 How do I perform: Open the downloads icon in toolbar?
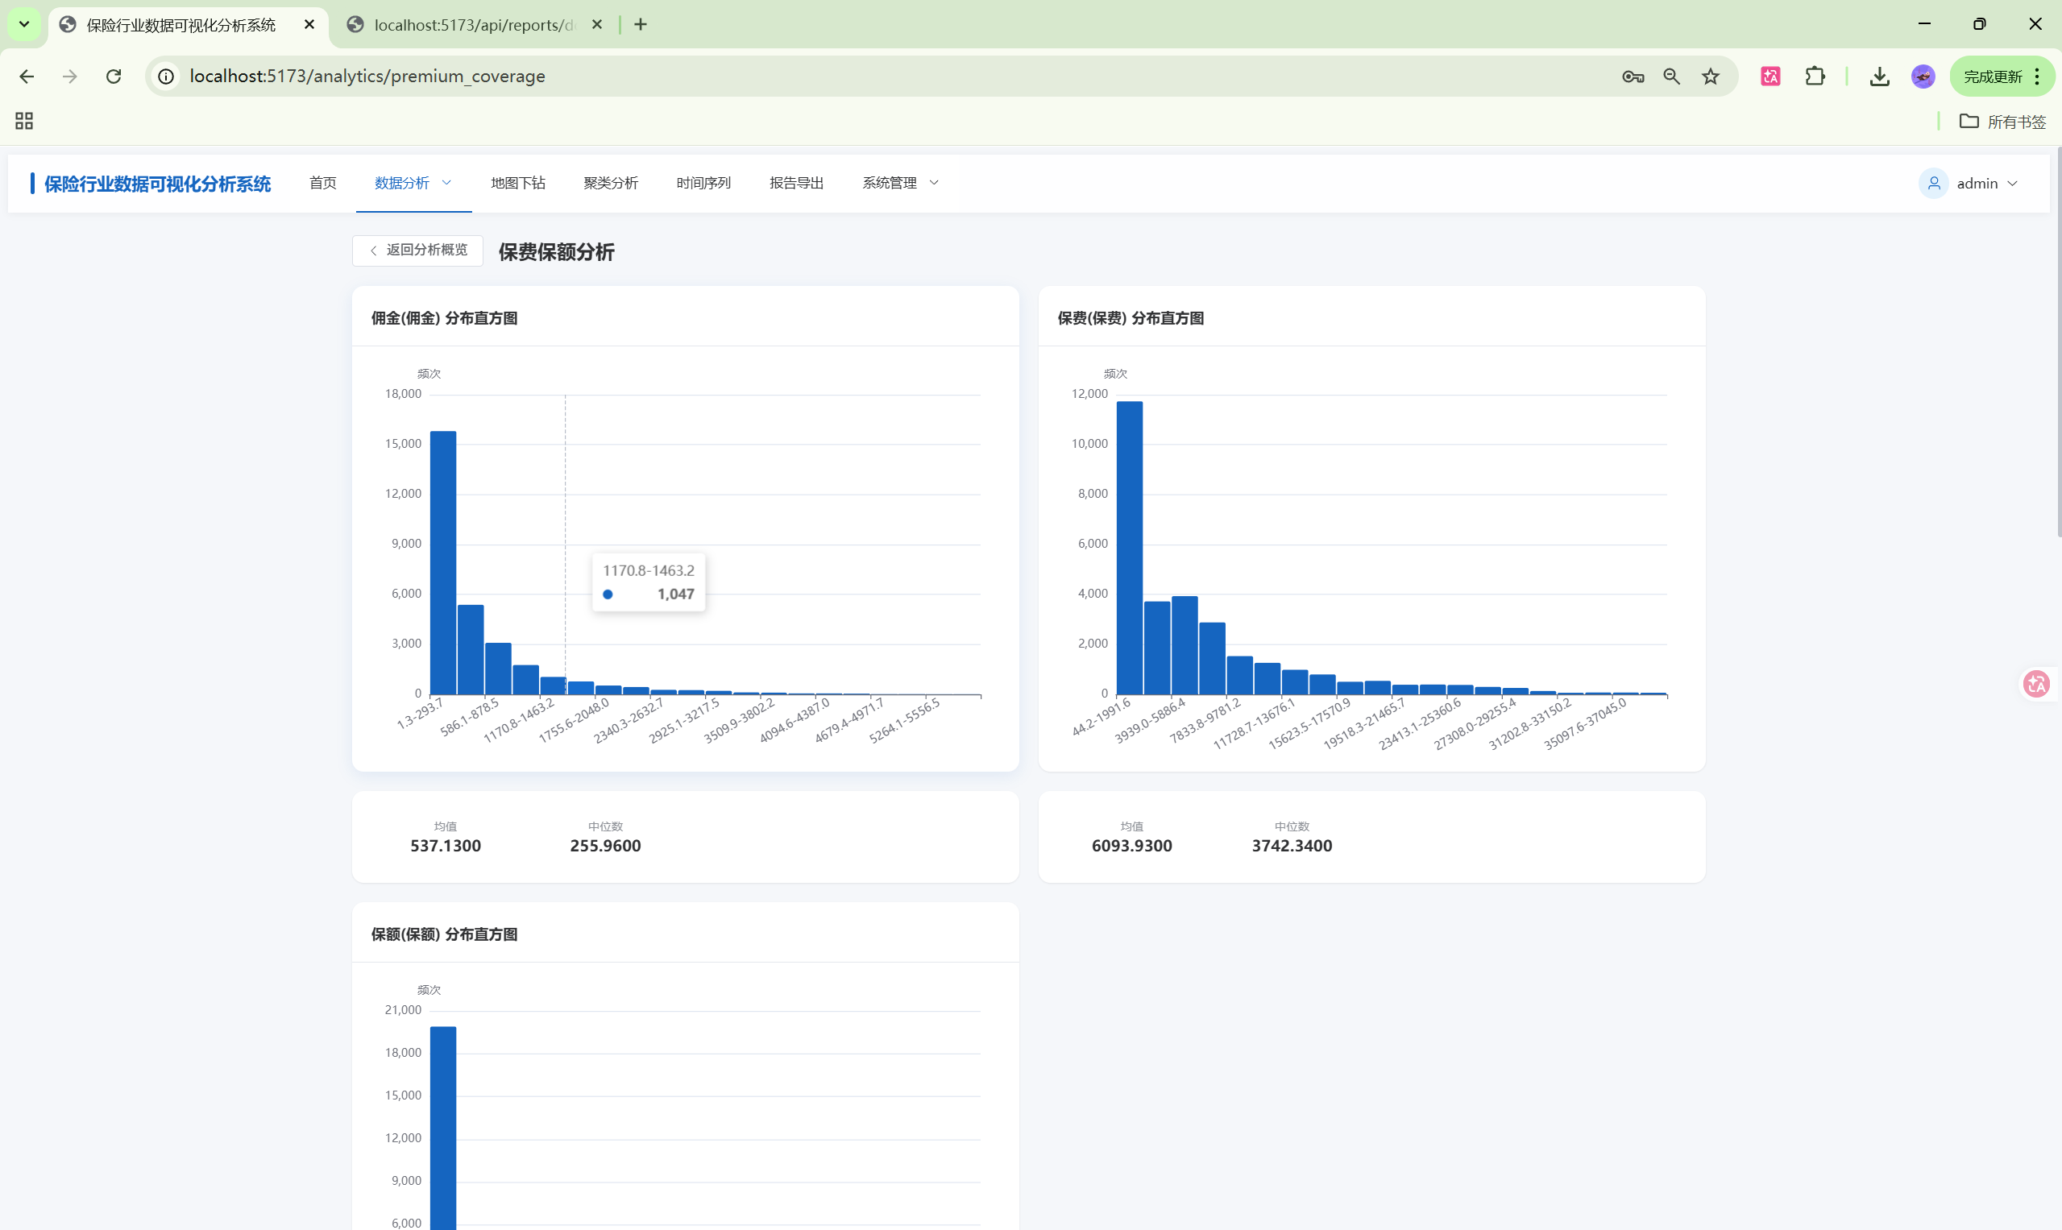[1880, 77]
